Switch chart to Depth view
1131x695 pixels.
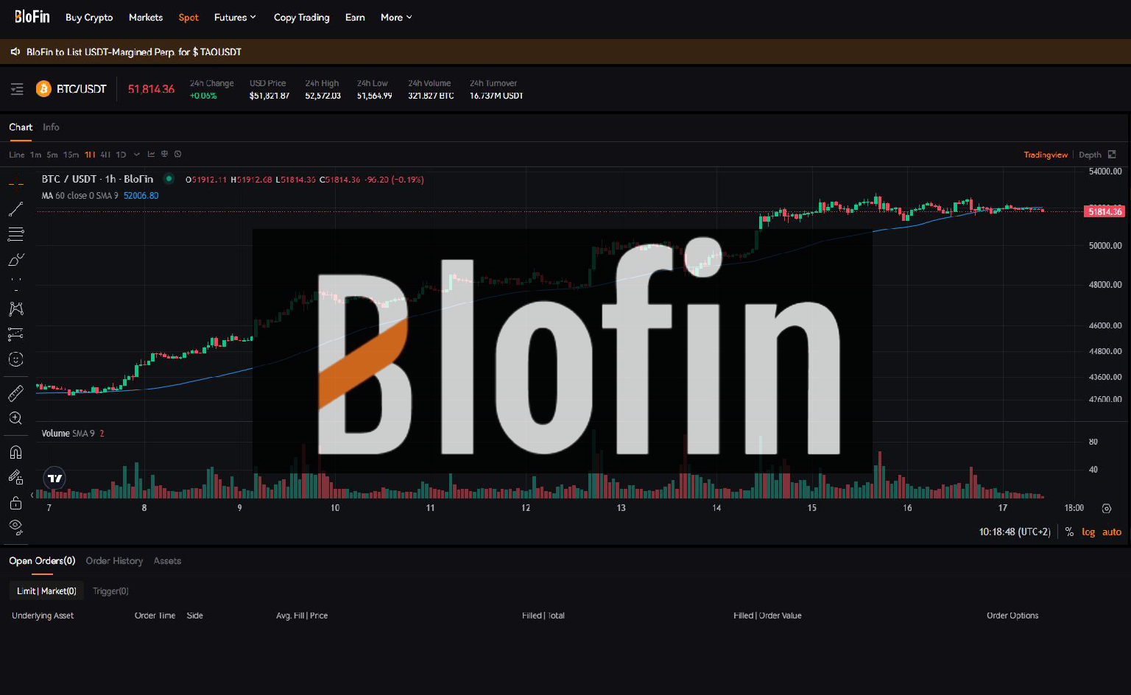[1090, 155]
